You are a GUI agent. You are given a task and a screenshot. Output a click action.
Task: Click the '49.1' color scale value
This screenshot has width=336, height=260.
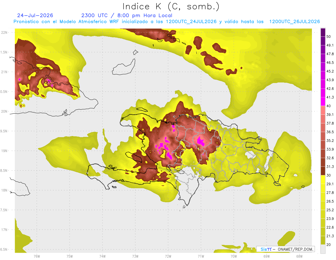tap(330, 45)
